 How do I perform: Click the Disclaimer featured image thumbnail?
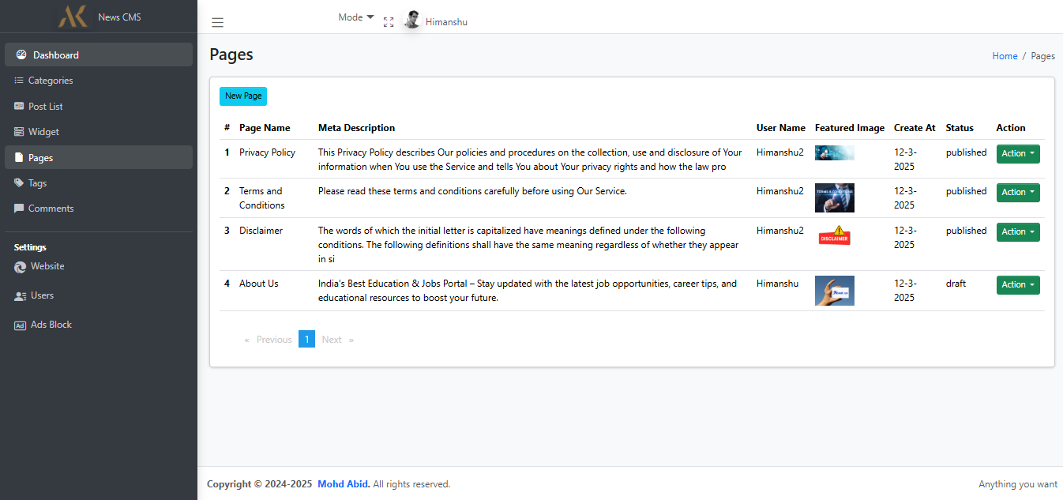click(834, 235)
